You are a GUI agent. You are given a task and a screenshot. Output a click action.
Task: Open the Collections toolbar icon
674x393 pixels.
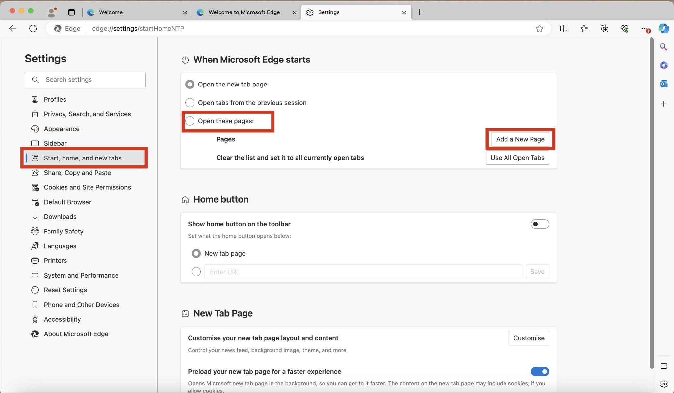tap(604, 29)
